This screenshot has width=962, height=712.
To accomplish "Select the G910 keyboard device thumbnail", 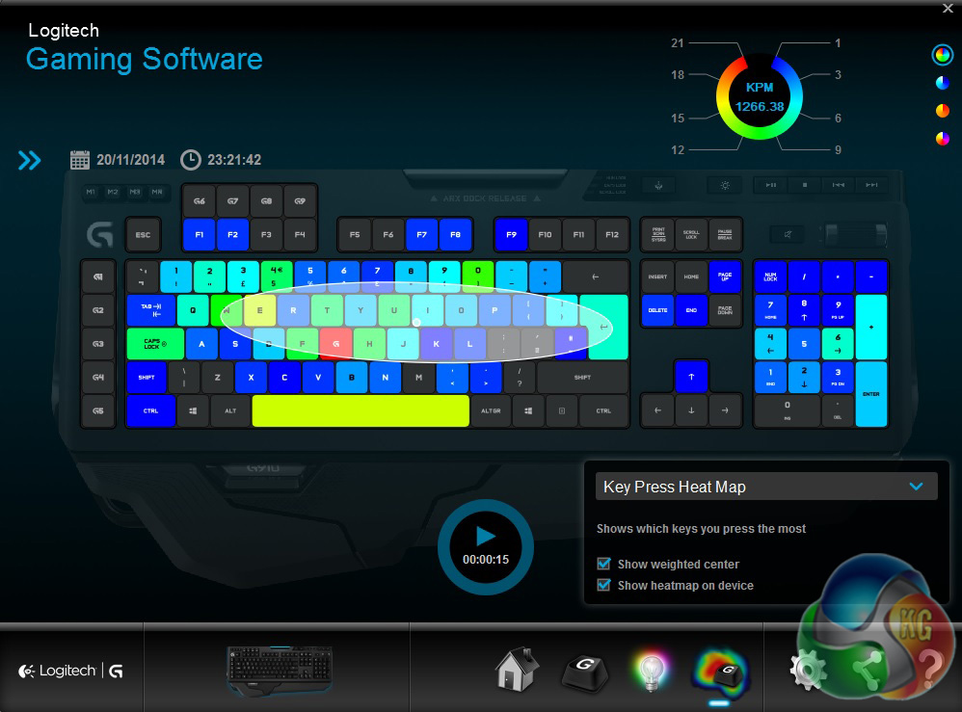I will click(x=280, y=671).
